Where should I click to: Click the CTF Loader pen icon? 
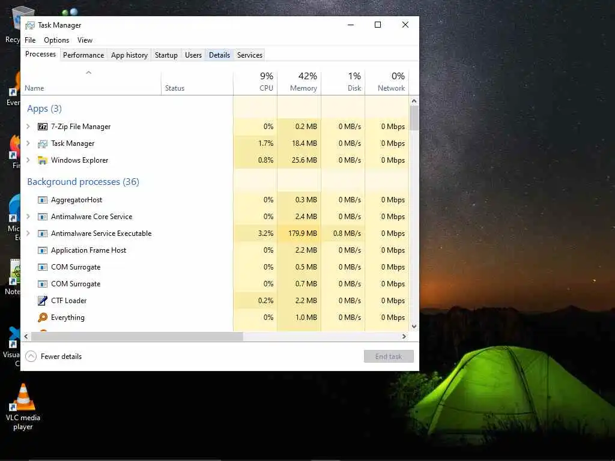43,301
